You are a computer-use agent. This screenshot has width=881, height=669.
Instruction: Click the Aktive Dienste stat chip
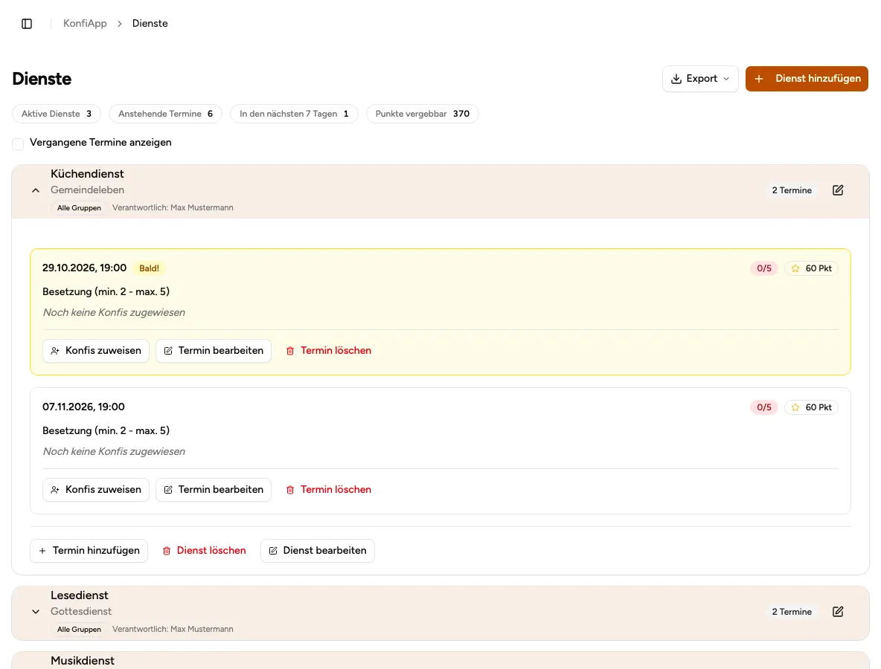tap(57, 114)
